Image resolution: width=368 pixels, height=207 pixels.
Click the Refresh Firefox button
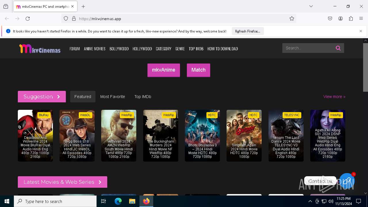[248, 31]
